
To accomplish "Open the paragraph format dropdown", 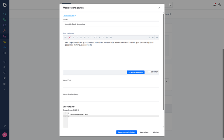I will 66,38.
